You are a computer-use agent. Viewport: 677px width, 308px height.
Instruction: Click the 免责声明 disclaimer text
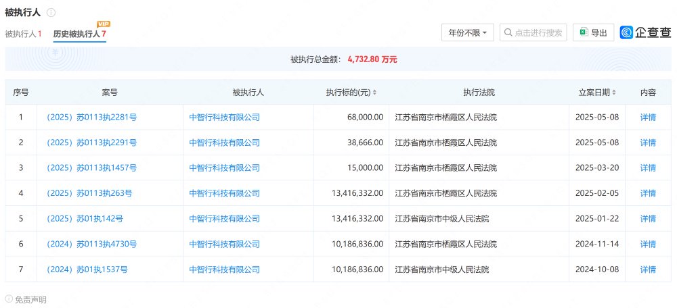[x=30, y=300]
